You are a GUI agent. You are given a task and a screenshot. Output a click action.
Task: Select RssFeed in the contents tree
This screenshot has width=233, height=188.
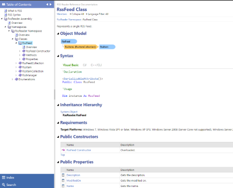[27, 43]
